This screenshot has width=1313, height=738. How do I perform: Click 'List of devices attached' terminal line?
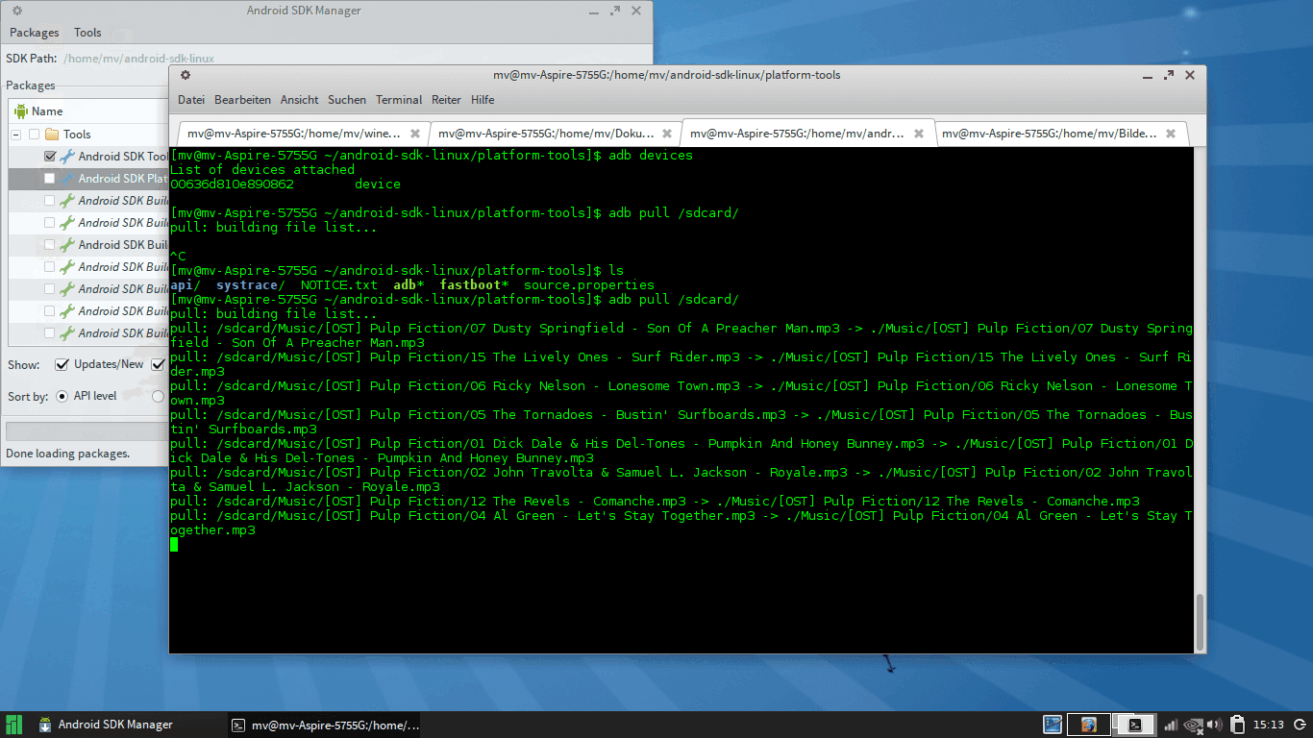(262, 170)
